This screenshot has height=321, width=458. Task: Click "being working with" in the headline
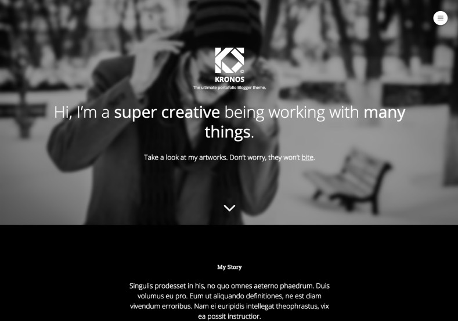[291, 113]
